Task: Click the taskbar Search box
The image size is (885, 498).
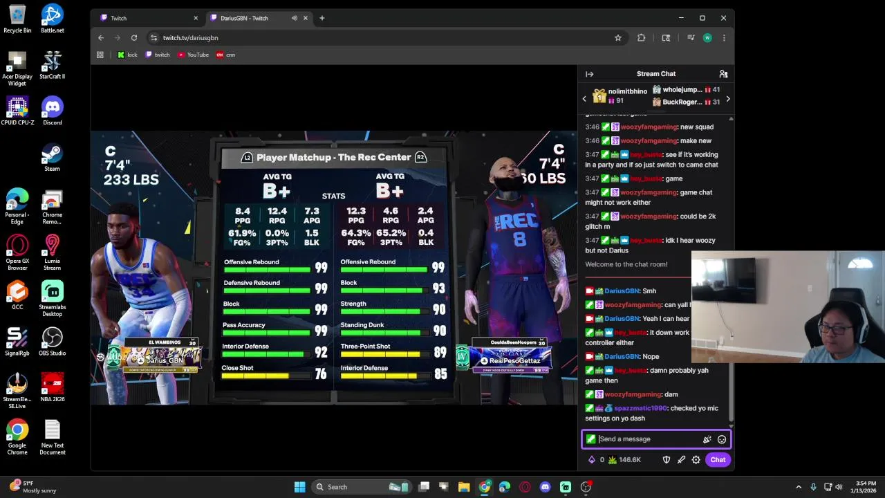Action: [x=362, y=487]
